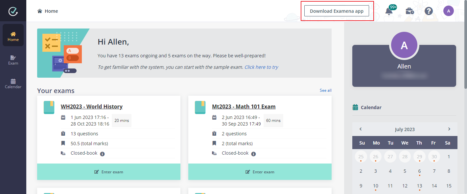The width and height of the screenshot is (467, 194).
Task: Select July 2 in calendar
Action: click(x=361, y=171)
